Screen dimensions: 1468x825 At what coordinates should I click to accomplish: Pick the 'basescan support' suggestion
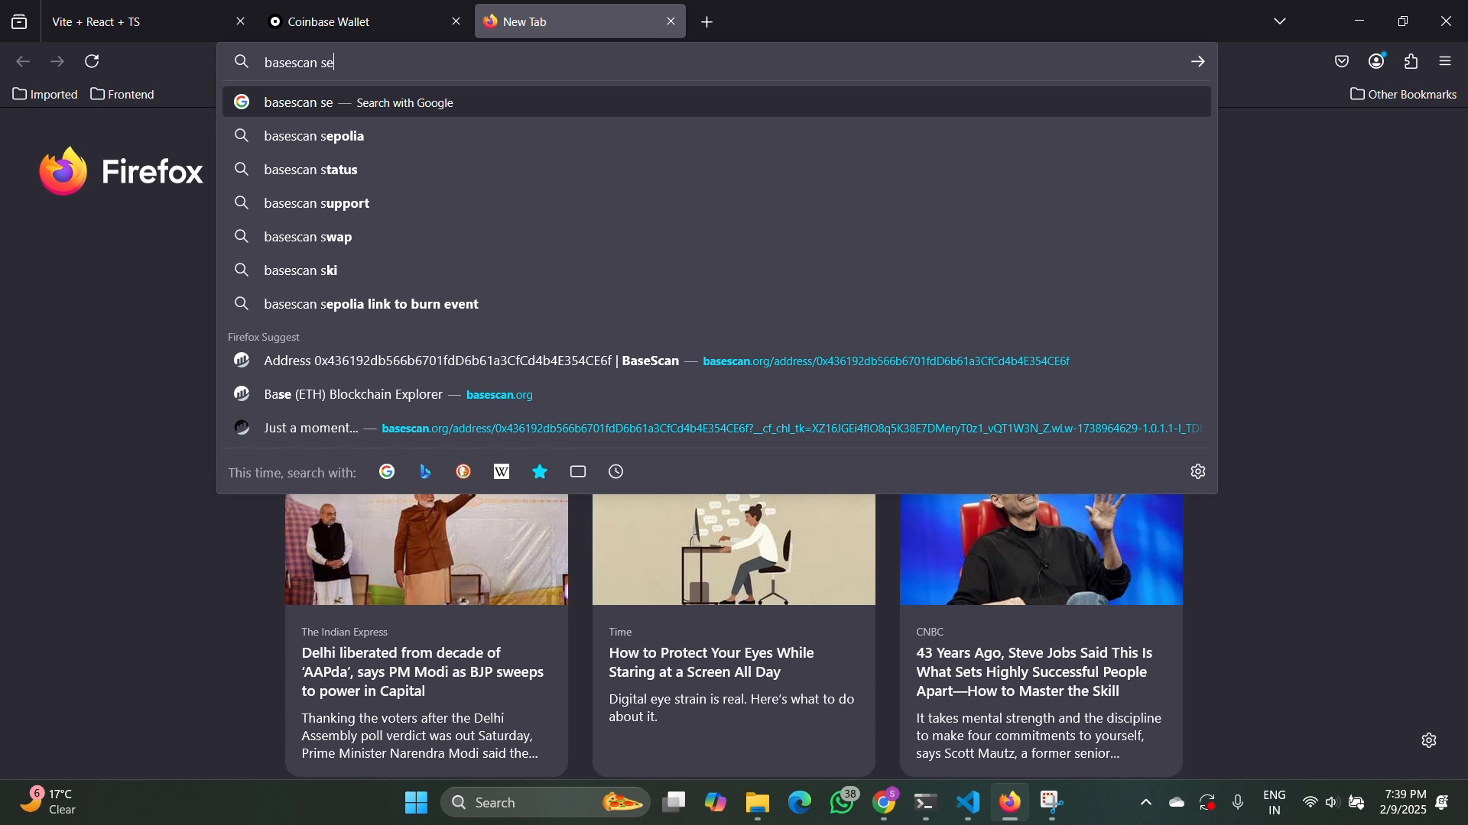[716, 203]
